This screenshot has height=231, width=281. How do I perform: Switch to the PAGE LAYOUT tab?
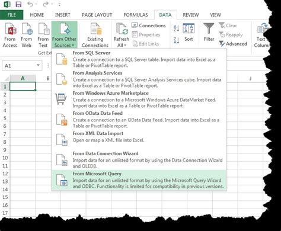(97, 15)
